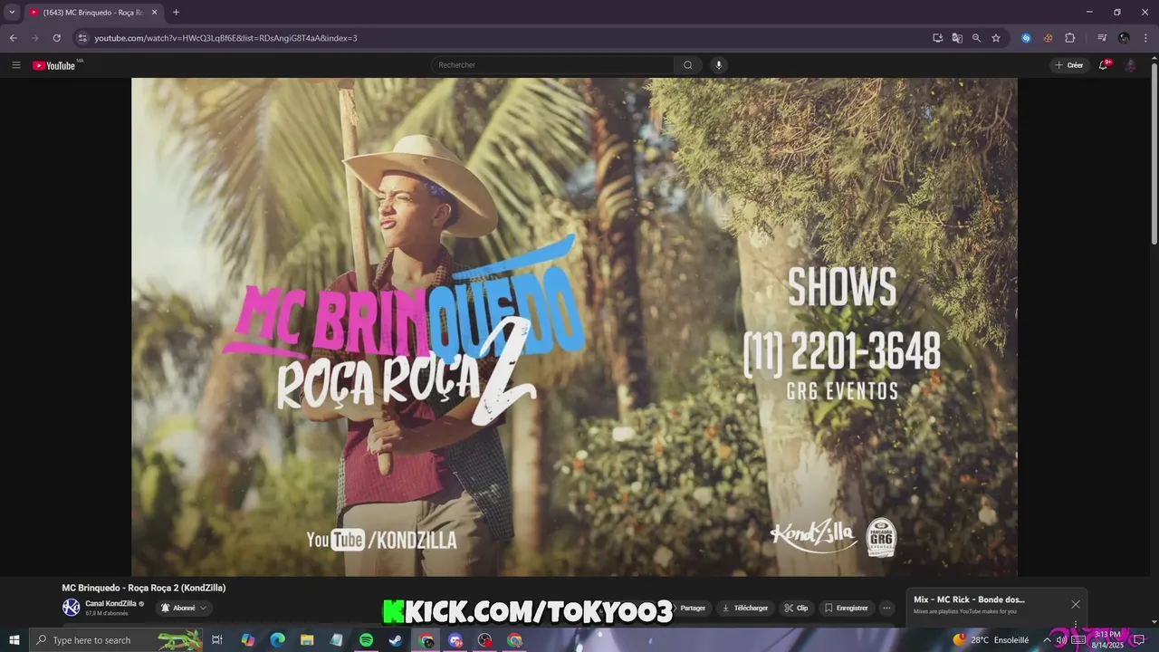Click the MC Brinquedo video player

pos(574,327)
